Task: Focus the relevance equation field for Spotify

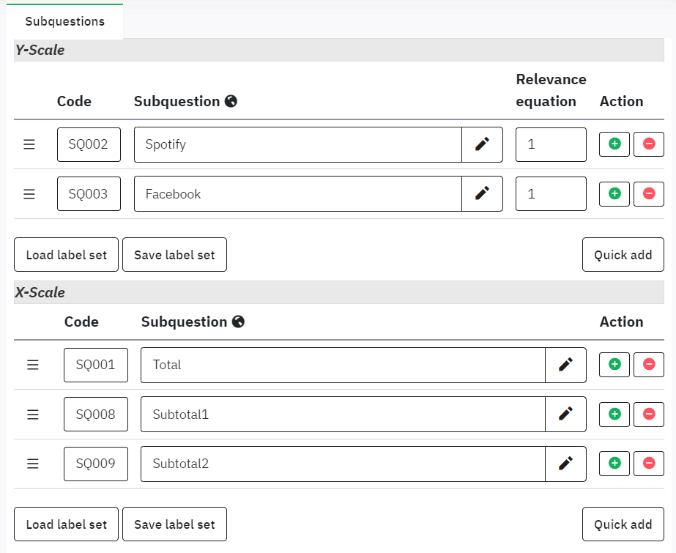Action: point(551,144)
